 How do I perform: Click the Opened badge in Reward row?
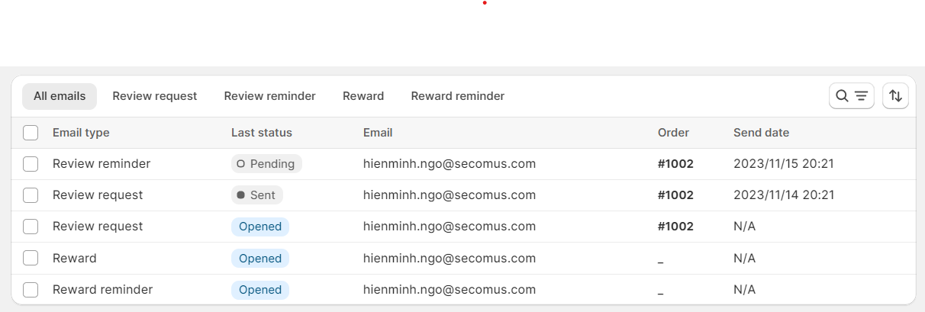pyautogui.click(x=260, y=258)
